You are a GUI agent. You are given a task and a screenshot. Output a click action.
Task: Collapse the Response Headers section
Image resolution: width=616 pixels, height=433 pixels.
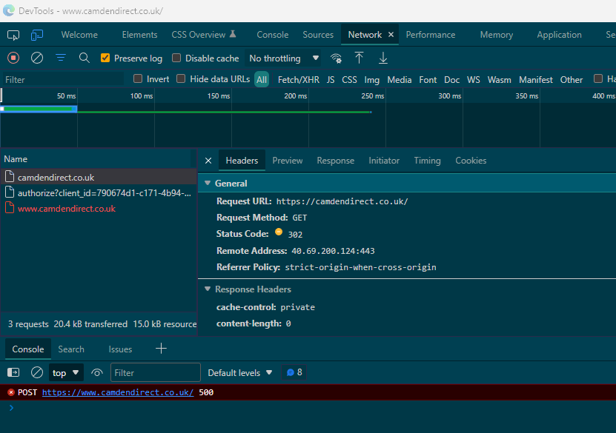click(208, 289)
